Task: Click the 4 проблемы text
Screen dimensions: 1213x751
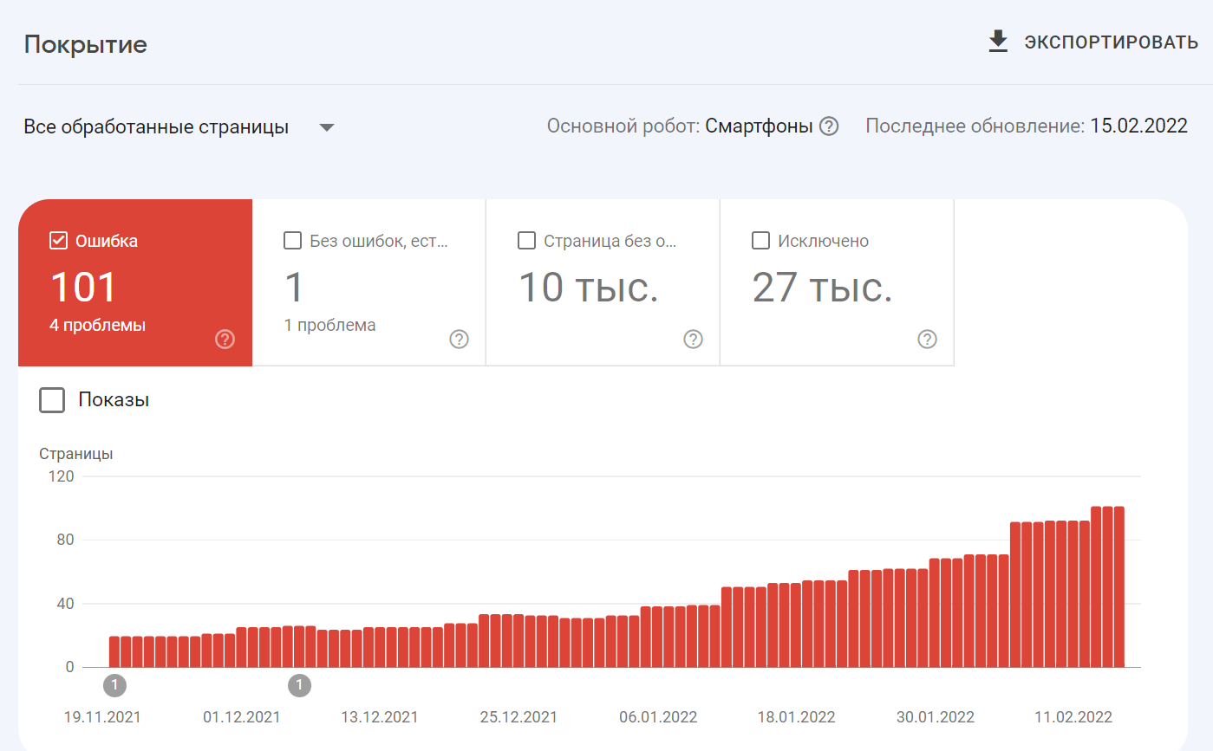Action: (98, 326)
